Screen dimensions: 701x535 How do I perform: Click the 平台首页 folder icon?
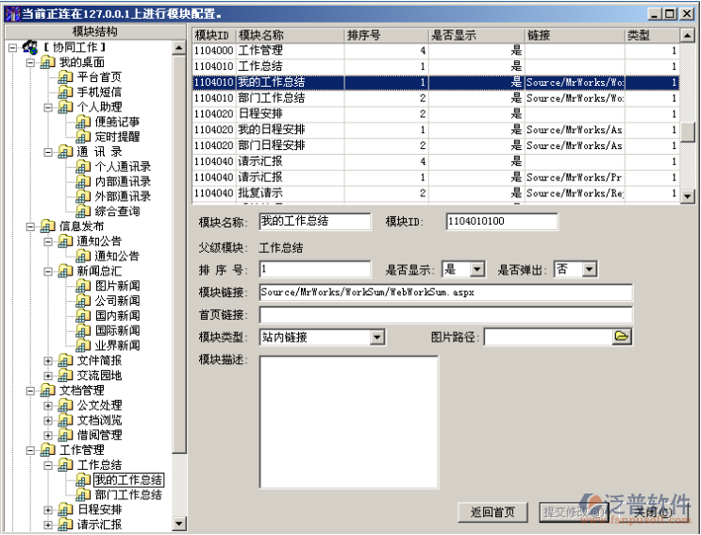[65, 76]
